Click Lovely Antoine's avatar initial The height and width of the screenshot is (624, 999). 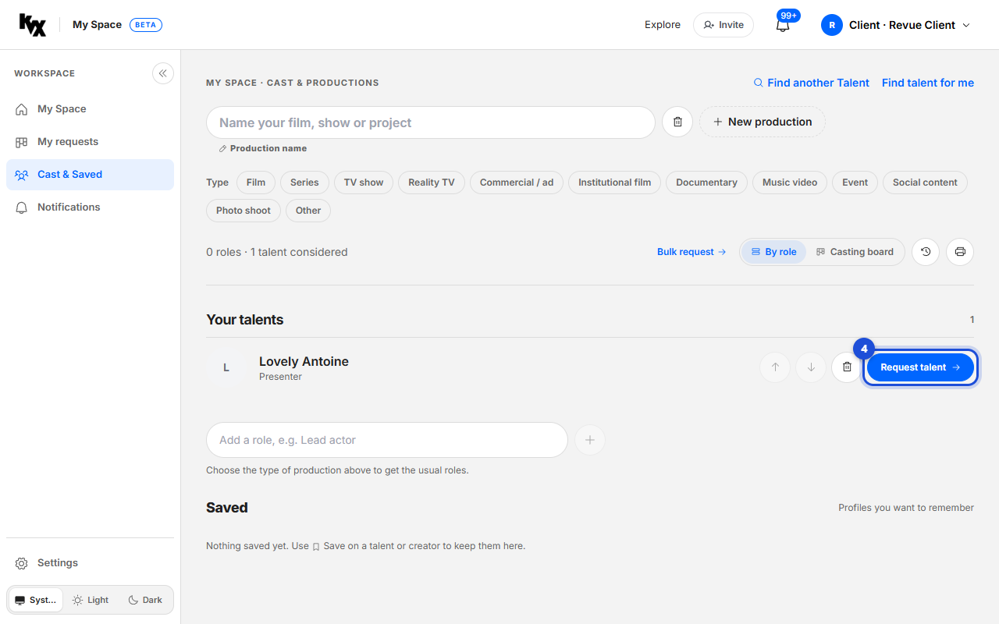(226, 367)
